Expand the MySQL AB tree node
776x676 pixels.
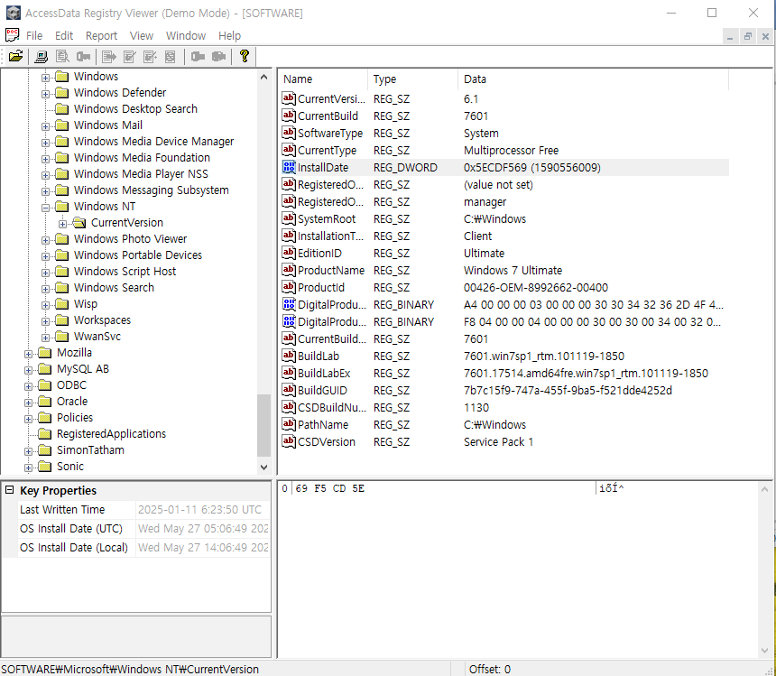click(28, 370)
